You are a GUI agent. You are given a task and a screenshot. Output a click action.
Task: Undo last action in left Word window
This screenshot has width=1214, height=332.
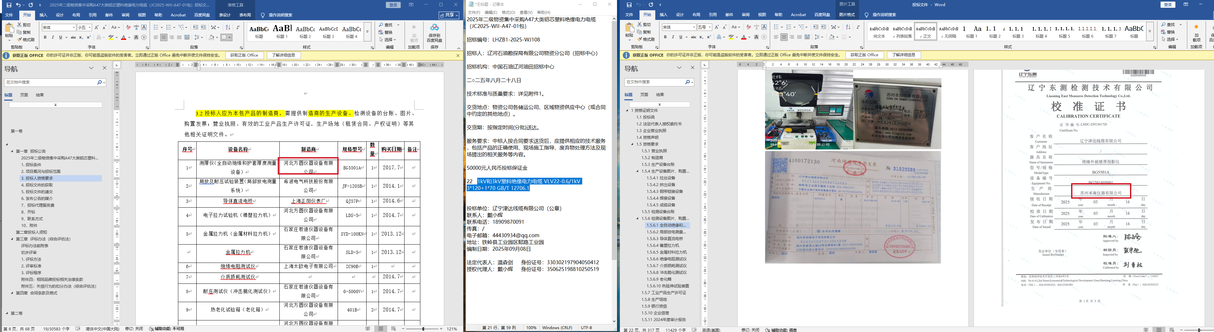[x=18, y=5]
